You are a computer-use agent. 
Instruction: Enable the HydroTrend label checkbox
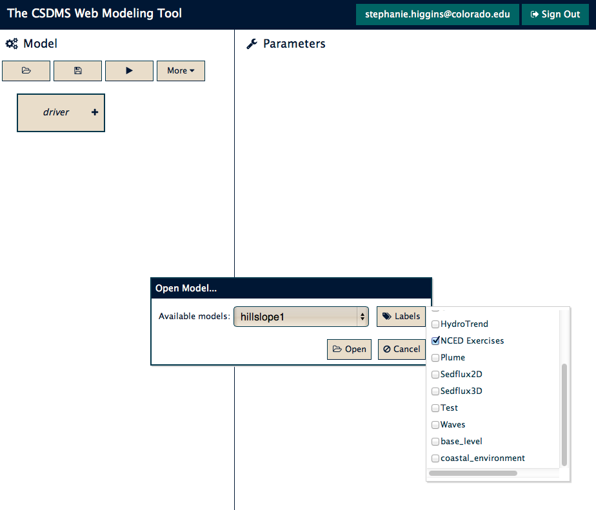[x=435, y=324]
